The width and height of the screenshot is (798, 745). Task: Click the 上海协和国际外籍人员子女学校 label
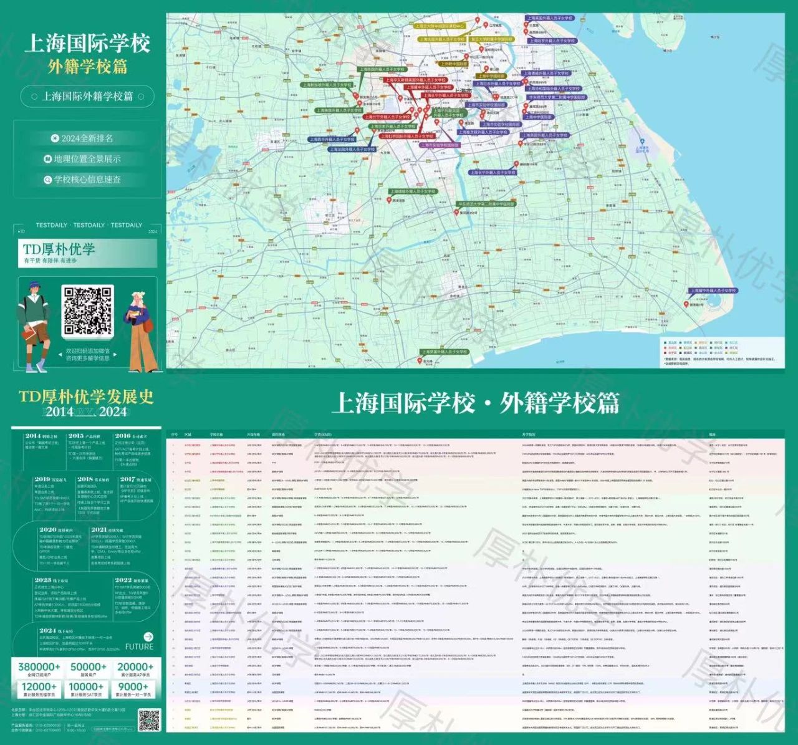(552, 89)
